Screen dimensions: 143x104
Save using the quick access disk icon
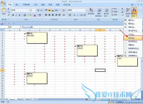click(2, 24)
